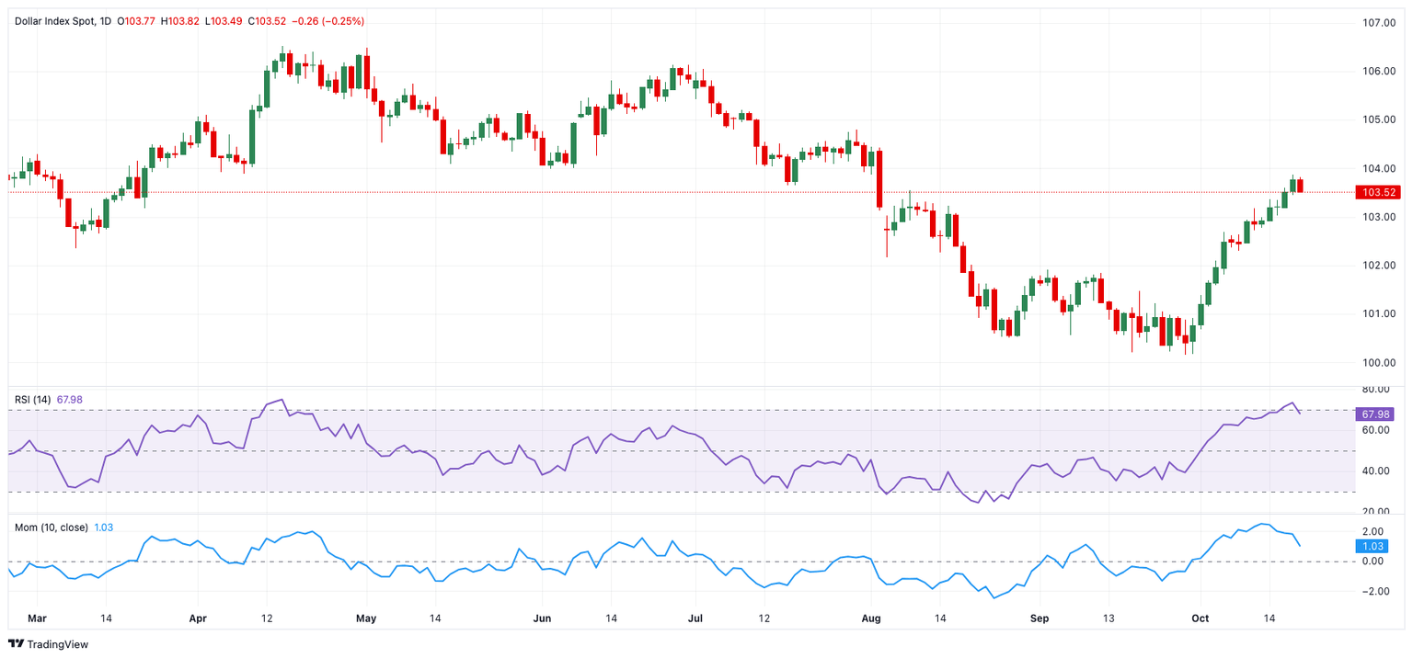Click the blue 1.03 momentum value tag
This screenshot has width=1413, height=658.
coord(1370,546)
